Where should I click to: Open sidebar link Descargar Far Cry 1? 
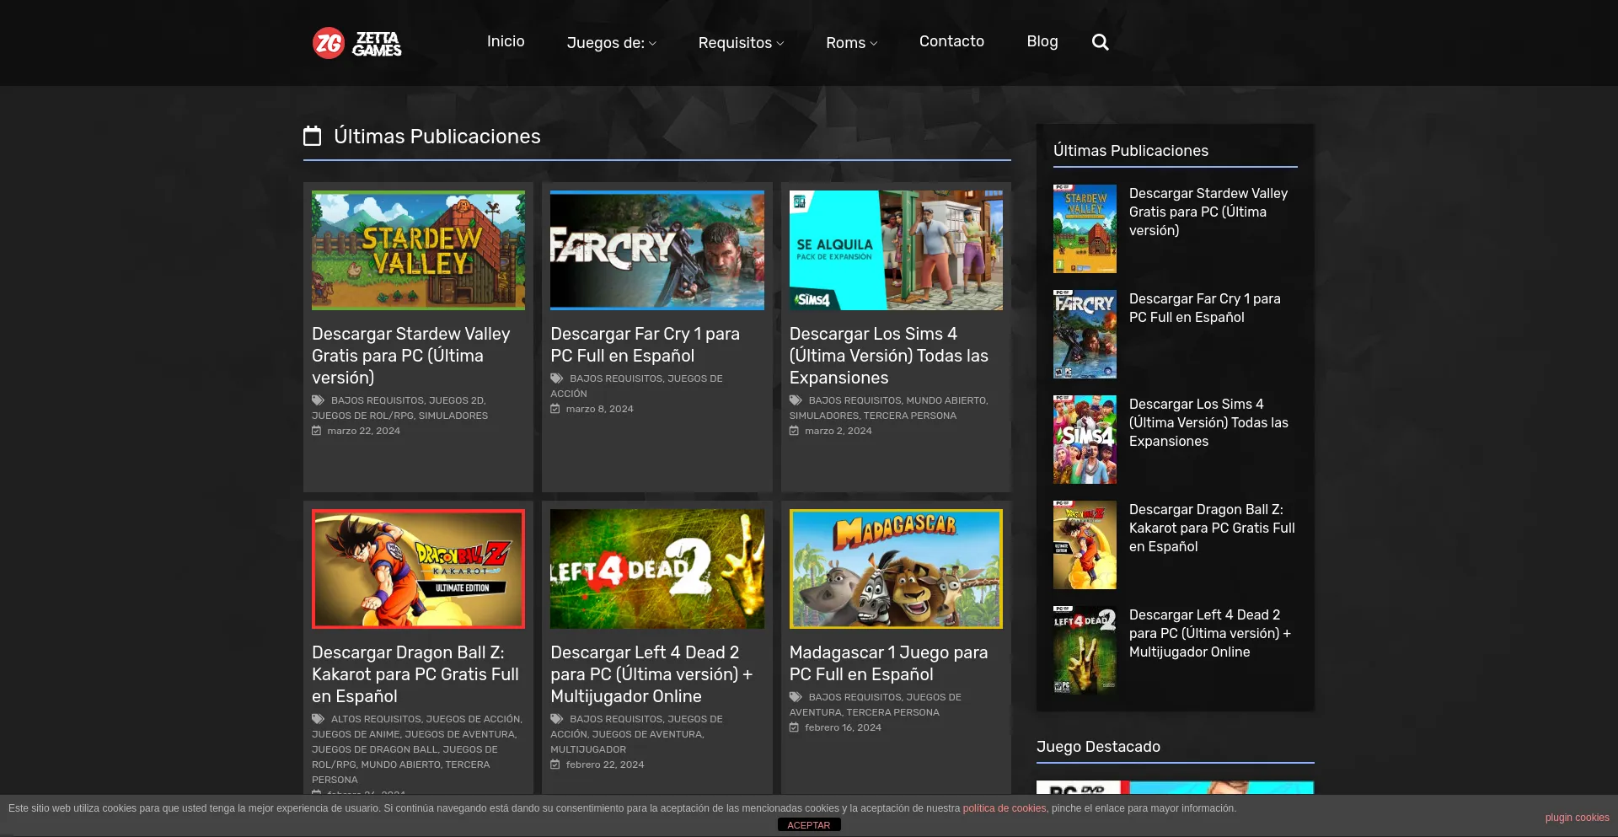pyautogui.click(x=1205, y=308)
